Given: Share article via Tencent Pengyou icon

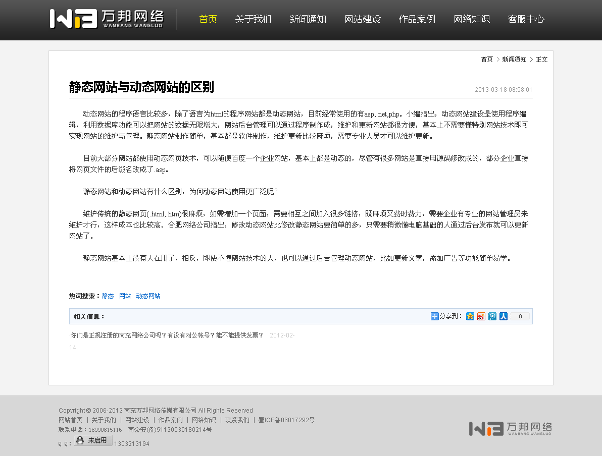Looking at the screenshot, I should click(492, 316).
